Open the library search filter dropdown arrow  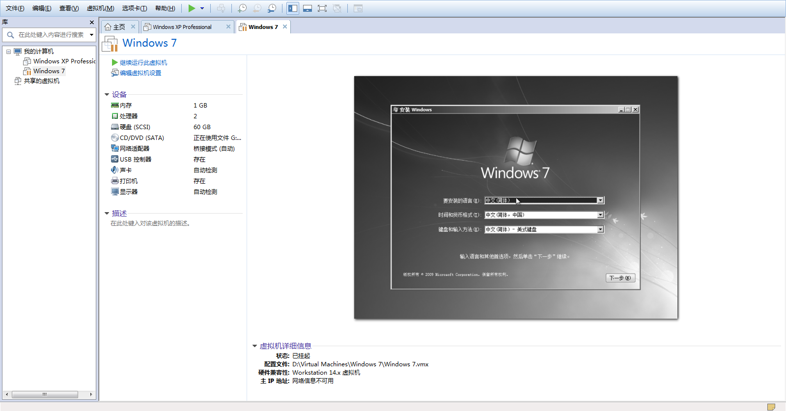[91, 35]
